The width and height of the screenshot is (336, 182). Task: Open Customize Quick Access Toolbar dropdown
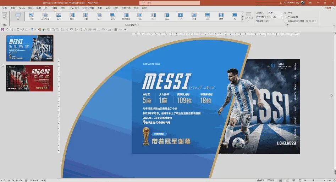125,30
